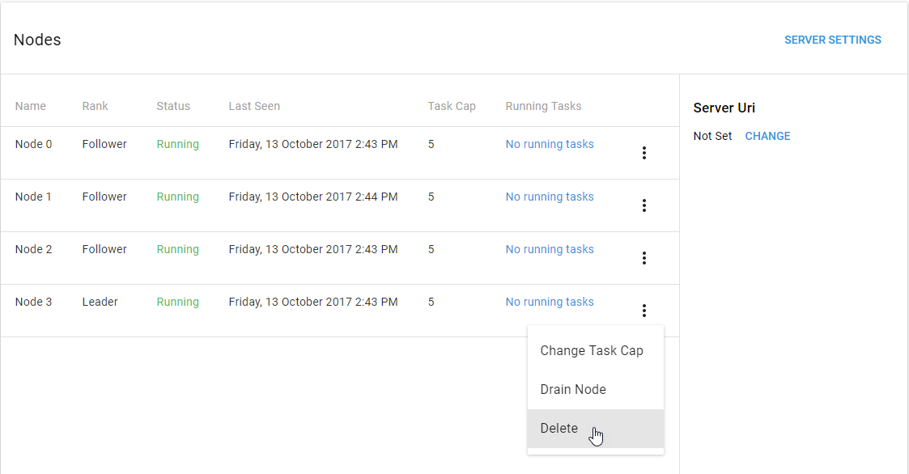This screenshot has height=474, width=909.
Task: Click the Status column header
Action: pos(173,106)
